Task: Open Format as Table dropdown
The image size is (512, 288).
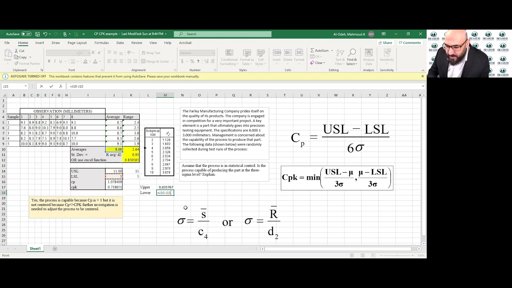Action: [x=247, y=58]
